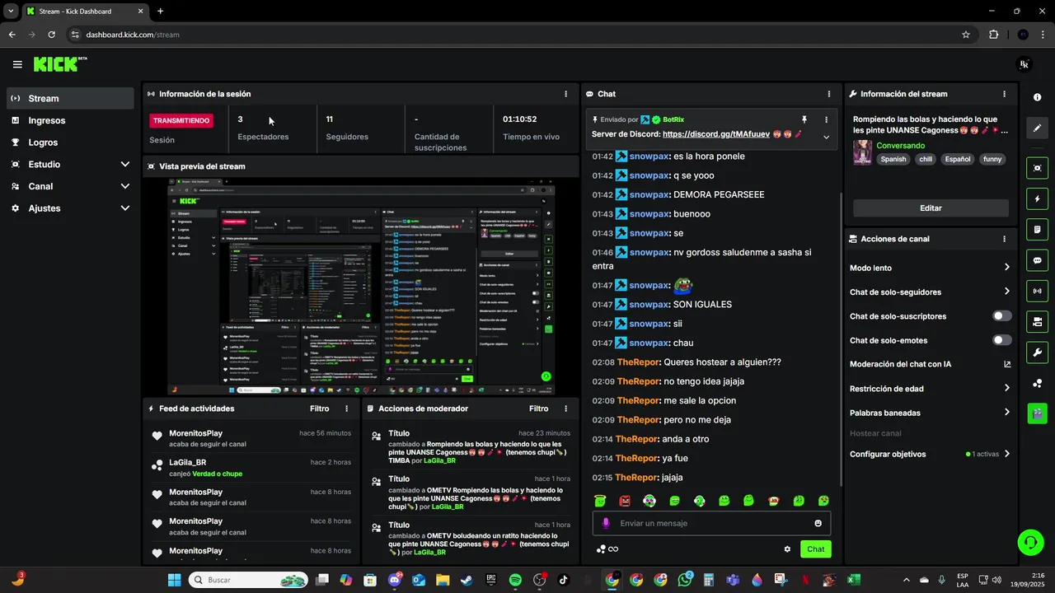Open Ingresos in left sidebar

pos(70,120)
